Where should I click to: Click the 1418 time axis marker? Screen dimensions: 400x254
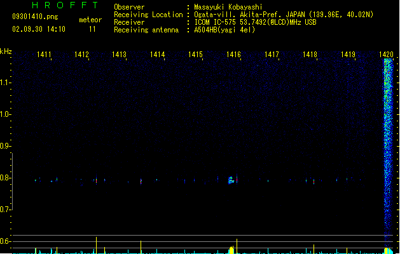click(x=310, y=55)
